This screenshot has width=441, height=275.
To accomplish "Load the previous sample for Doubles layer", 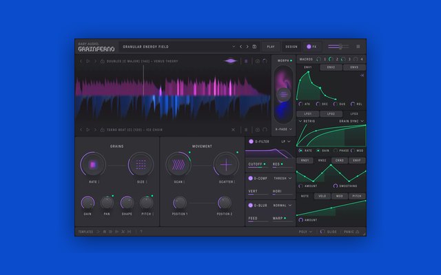I will pyautogui.click(x=81, y=61).
